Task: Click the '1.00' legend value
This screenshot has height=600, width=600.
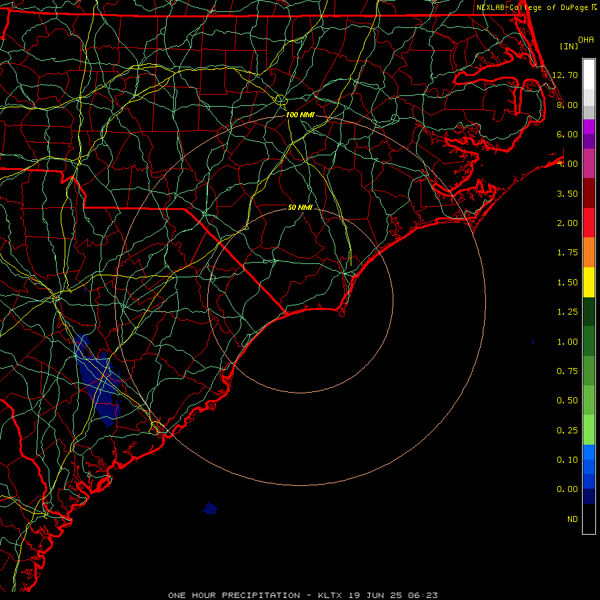Action: (x=567, y=342)
